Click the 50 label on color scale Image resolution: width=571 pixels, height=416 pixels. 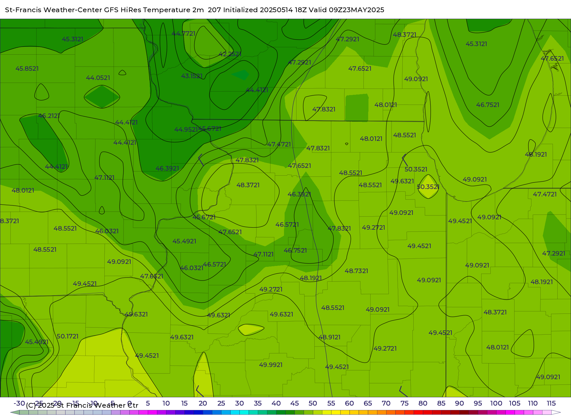(x=313, y=404)
